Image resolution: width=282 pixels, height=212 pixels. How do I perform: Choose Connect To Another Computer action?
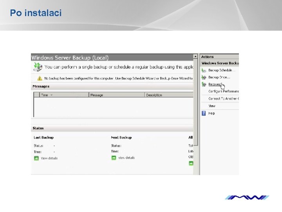tap(224, 99)
